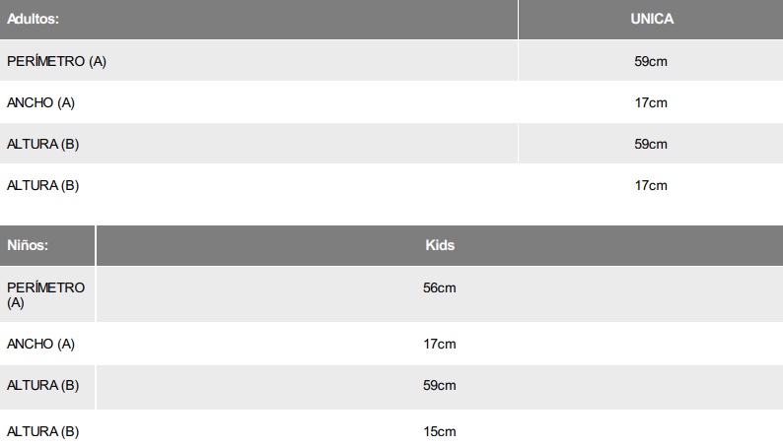
Task: Click last ALTURA (B) label under Adultos
Action: 42,185
